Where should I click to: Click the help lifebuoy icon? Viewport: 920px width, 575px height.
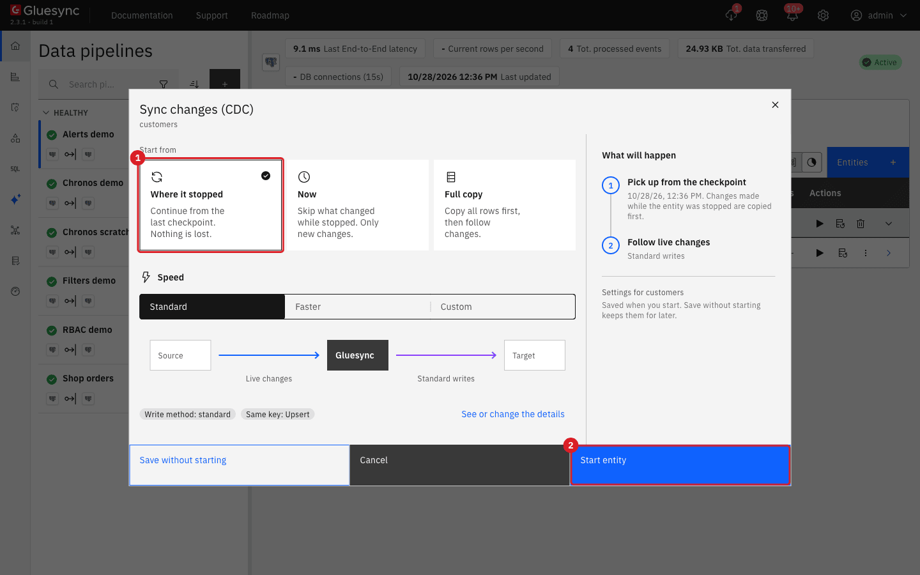click(x=762, y=15)
